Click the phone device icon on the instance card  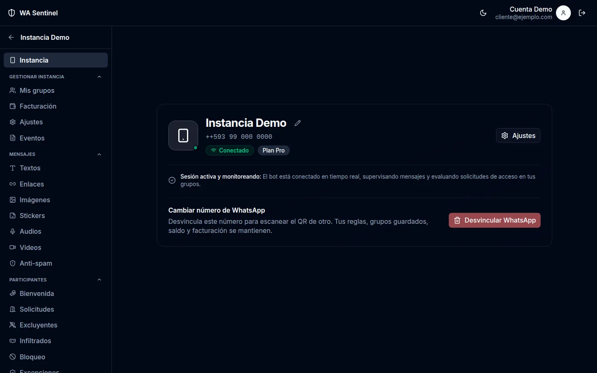pos(183,136)
